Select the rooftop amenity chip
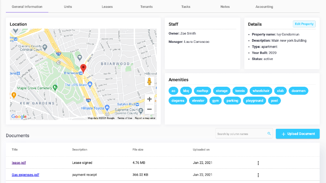 coord(202,91)
